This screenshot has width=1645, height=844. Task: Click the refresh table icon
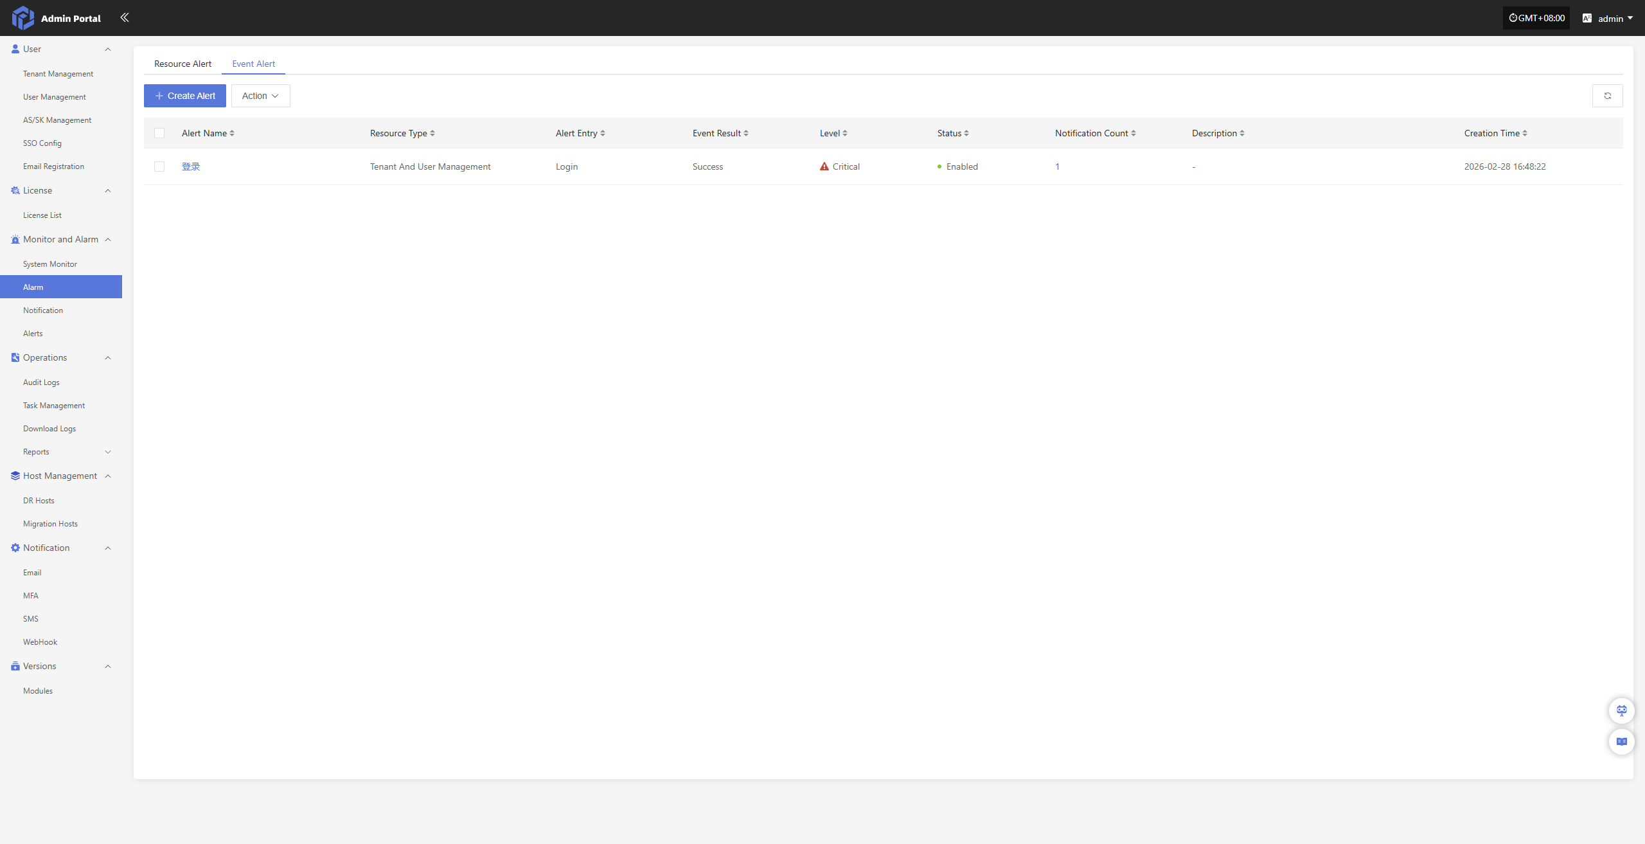[1607, 96]
